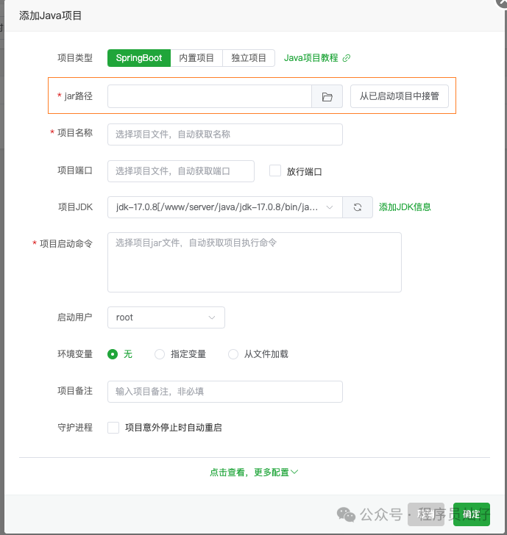Click the gray cancel button beside 确定
The height and width of the screenshot is (535, 507).
pos(425,514)
